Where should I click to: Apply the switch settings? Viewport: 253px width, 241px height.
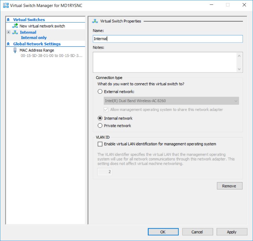point(231,232)
